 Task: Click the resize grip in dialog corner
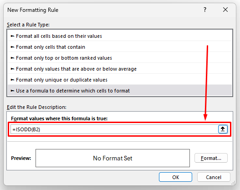point(234,183)
